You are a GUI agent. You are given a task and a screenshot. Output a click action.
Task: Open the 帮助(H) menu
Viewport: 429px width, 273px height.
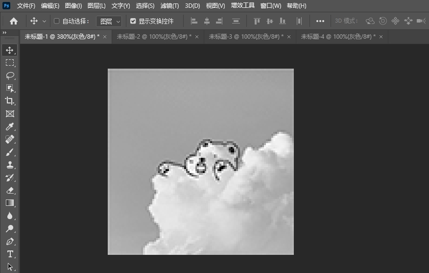click(297, 6)
